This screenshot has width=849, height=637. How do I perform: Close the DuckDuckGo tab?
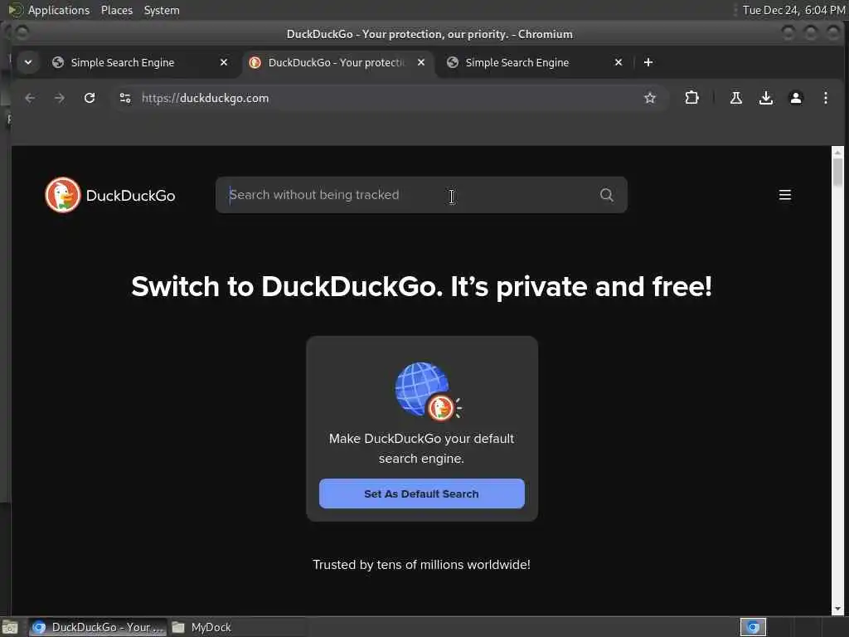click(x=420, y=62)
